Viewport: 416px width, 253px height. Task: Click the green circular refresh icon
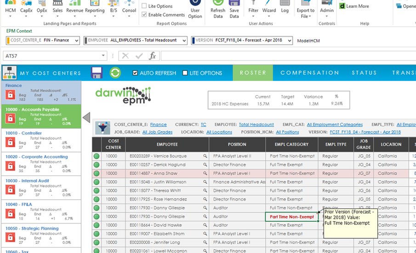point(115,73)
